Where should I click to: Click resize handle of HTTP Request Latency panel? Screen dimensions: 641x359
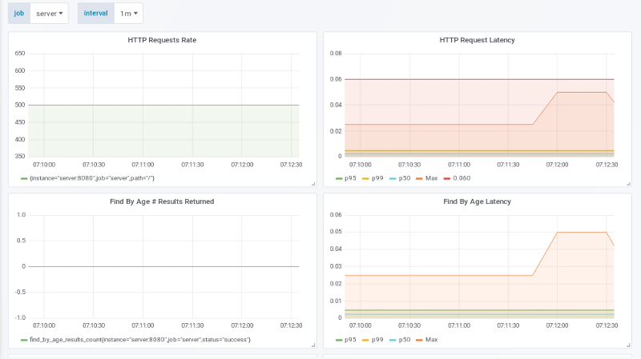point(628,184)
